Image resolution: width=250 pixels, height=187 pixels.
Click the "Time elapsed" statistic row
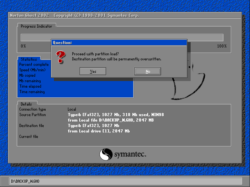(x=30, y=86)
